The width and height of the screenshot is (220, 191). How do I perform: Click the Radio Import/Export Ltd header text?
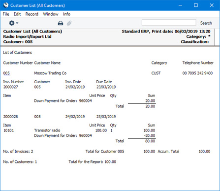[x=27, y=36]
